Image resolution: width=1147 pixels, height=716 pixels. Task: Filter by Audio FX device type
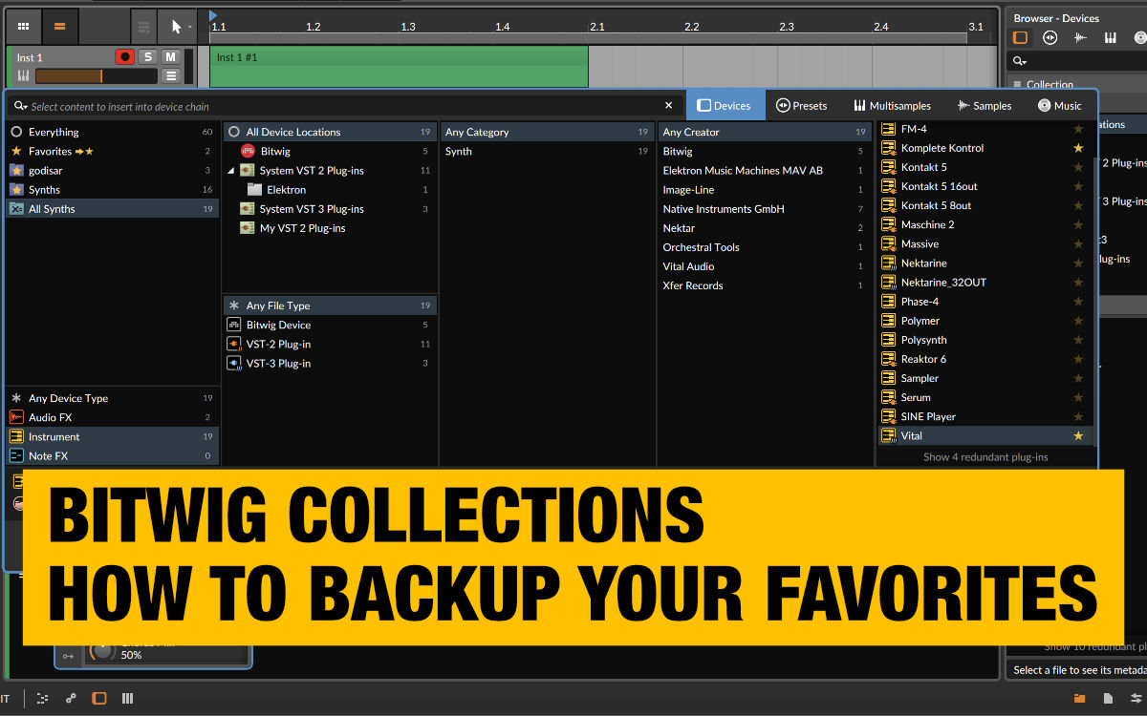(112, 417)
